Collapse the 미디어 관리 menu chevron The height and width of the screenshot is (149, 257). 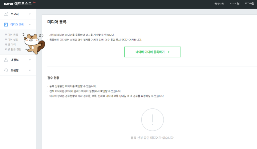pyautogui.click(x=30, y=25)
